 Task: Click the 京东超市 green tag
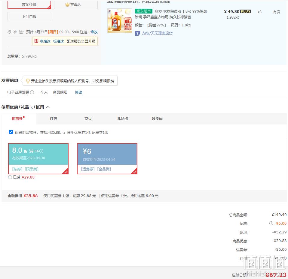(x=143, y=11)
